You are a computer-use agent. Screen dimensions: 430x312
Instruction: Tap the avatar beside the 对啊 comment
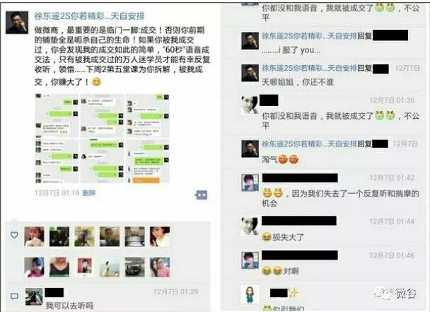(x=250, y=260)
